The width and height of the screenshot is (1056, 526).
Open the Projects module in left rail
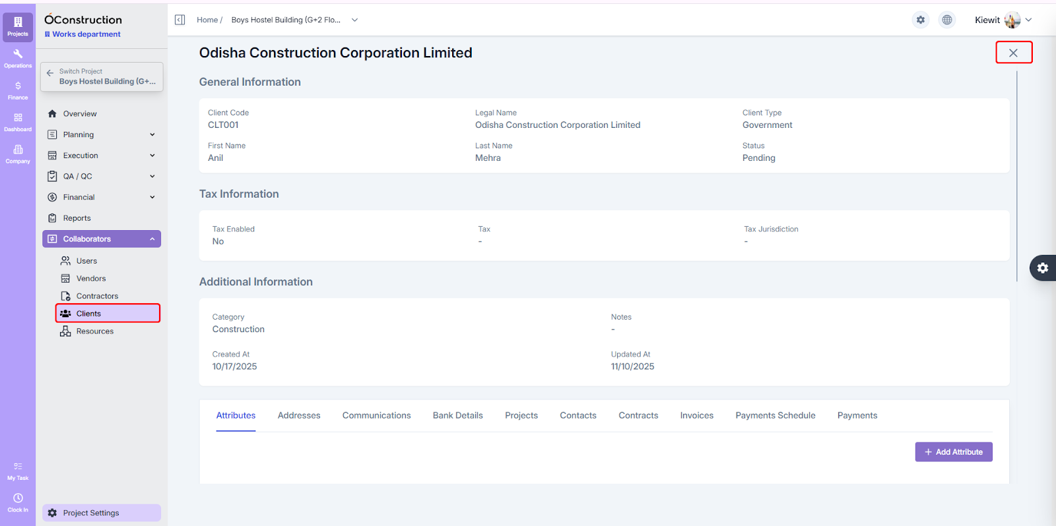pos(18,26)
